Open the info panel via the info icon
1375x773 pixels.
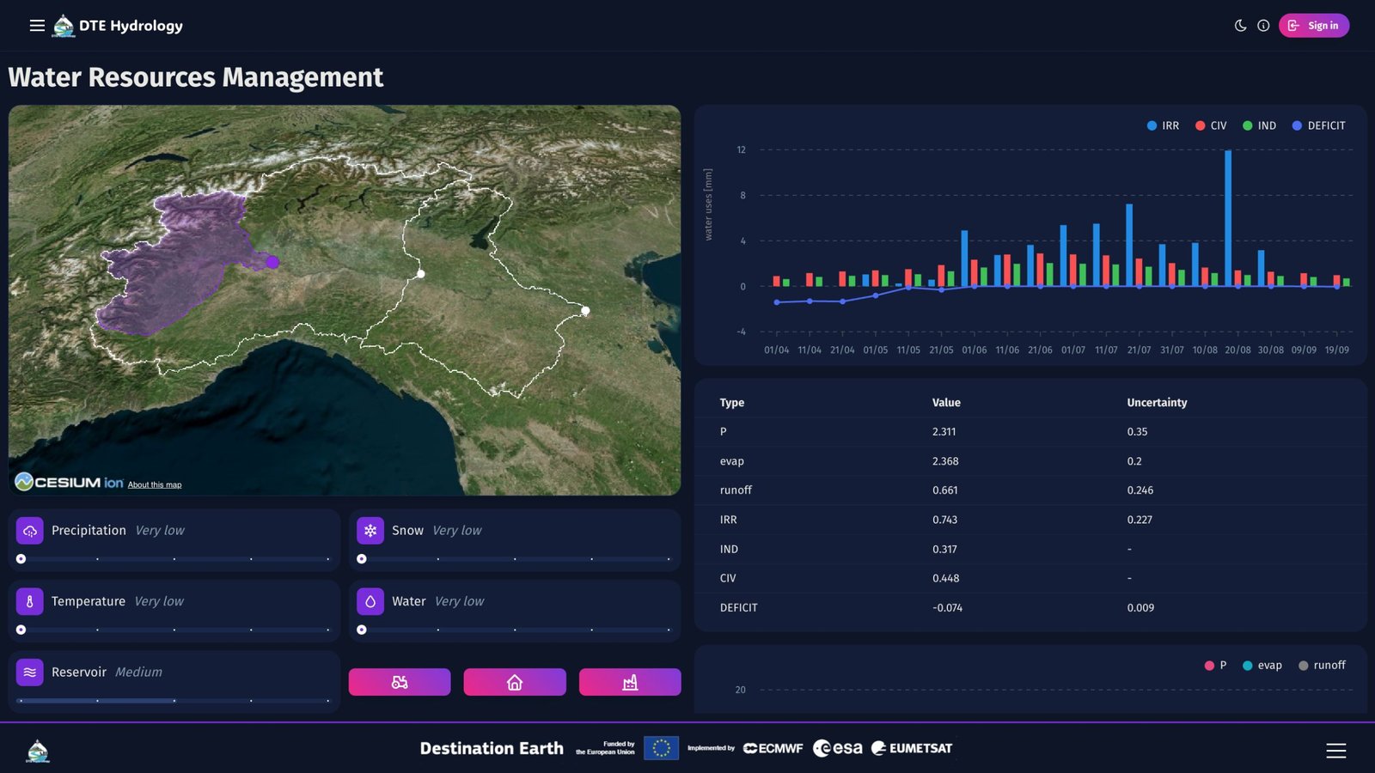[x=1262, y=25]
